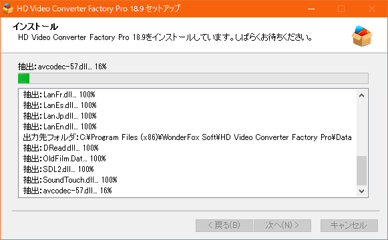The height and width of the screenshot is (240, 388).
Task: Select the LanFr.dll log line
Action: tap(59, 95)
